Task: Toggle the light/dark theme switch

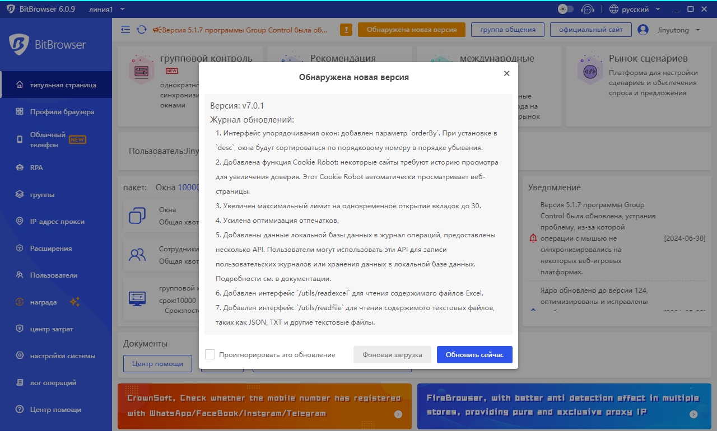Action: click(x=566, y=10)
